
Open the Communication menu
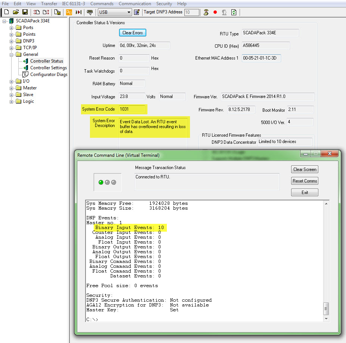coord(135,4)
